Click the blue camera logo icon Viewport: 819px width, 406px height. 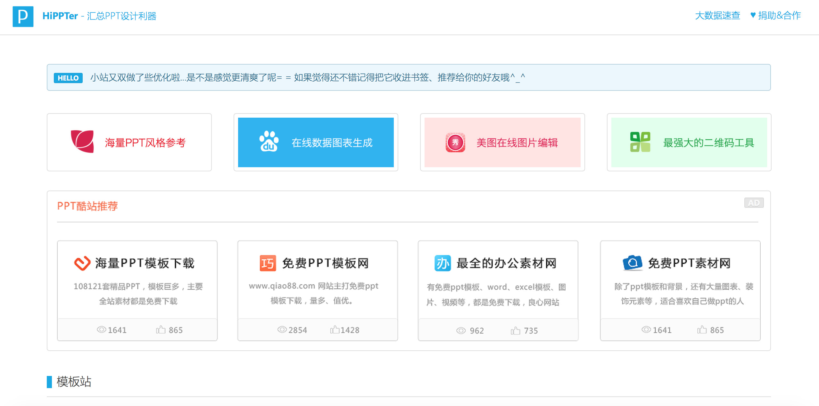[x=633, y=263]
